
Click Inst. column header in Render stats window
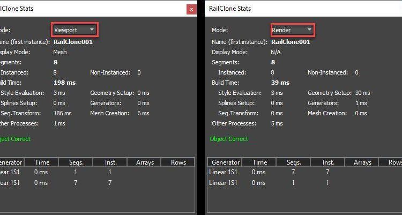(327, 162)
